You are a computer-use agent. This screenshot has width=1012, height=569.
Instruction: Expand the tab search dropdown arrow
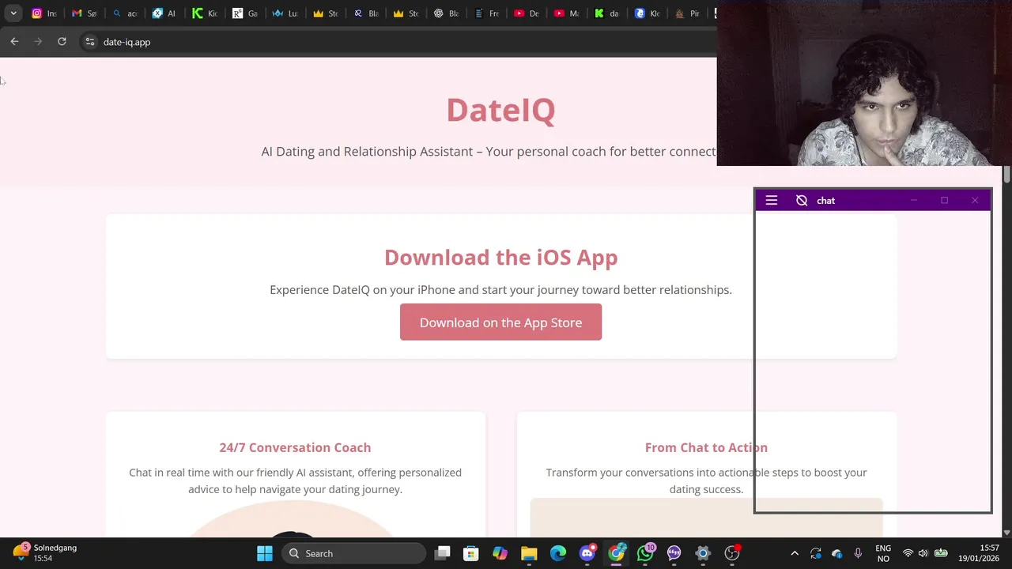coord(13,13)
